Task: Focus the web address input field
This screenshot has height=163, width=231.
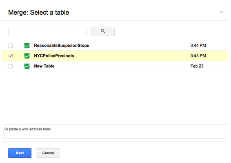Action: click(x=115, y=136)
